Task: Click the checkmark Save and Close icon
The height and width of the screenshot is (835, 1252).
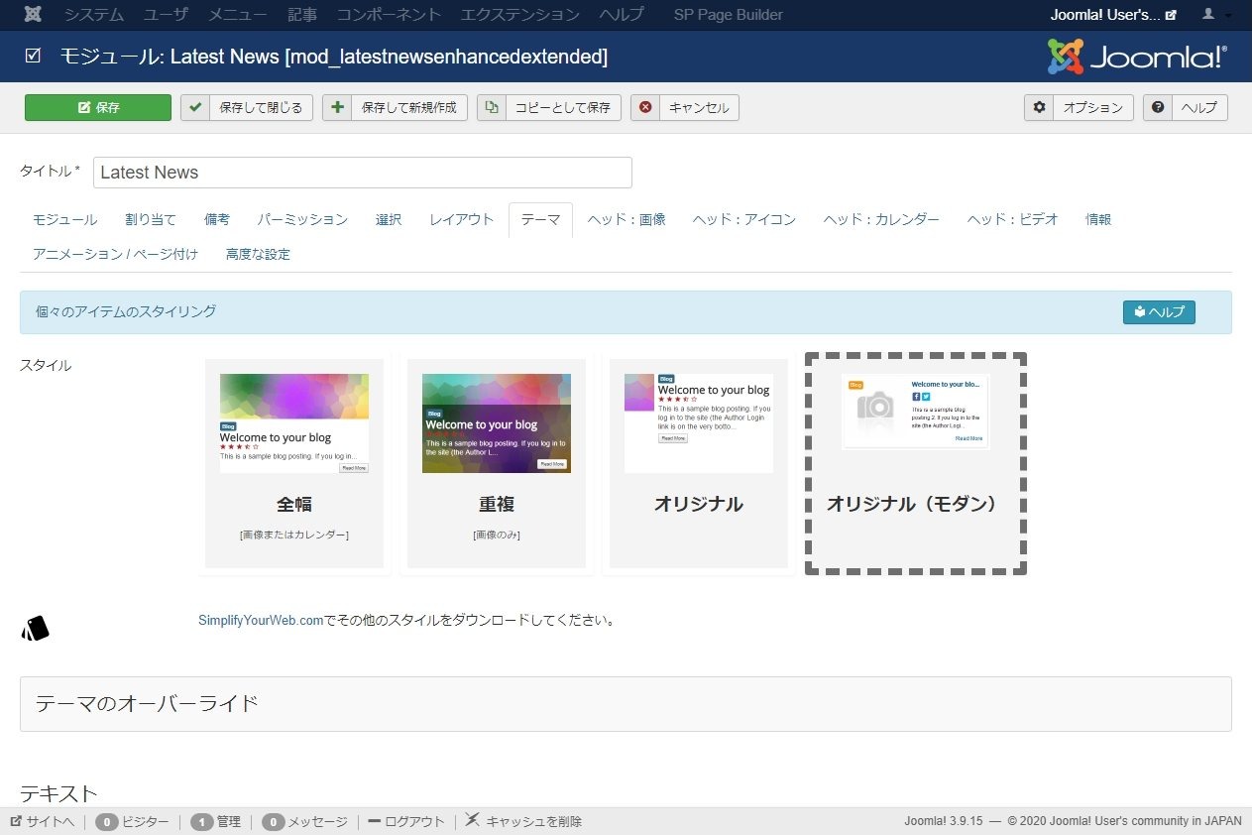Action: tap(195, 108)
